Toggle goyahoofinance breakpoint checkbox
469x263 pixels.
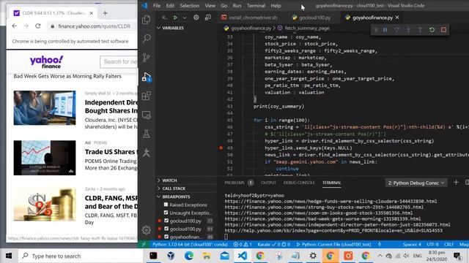(166, 237)
